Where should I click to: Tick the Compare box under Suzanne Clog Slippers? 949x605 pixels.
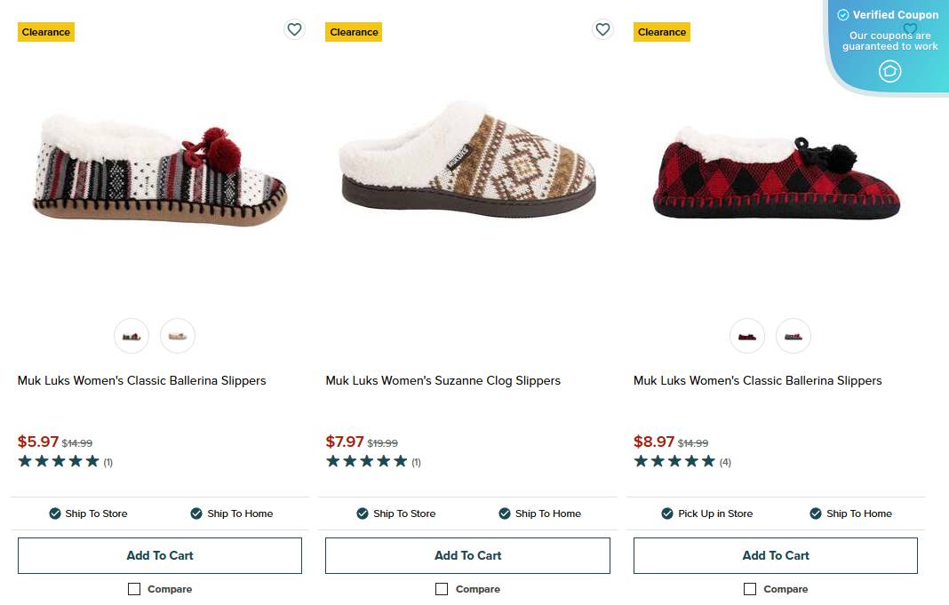(442, 589)
